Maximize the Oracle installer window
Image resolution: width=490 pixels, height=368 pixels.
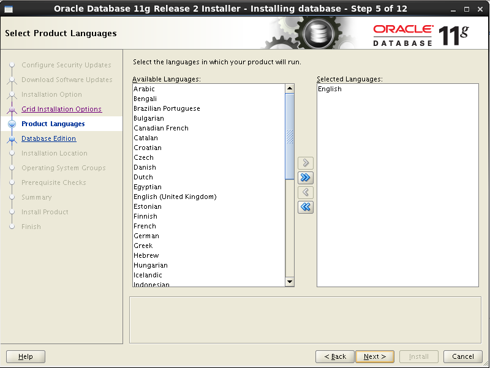coord(467,9)
